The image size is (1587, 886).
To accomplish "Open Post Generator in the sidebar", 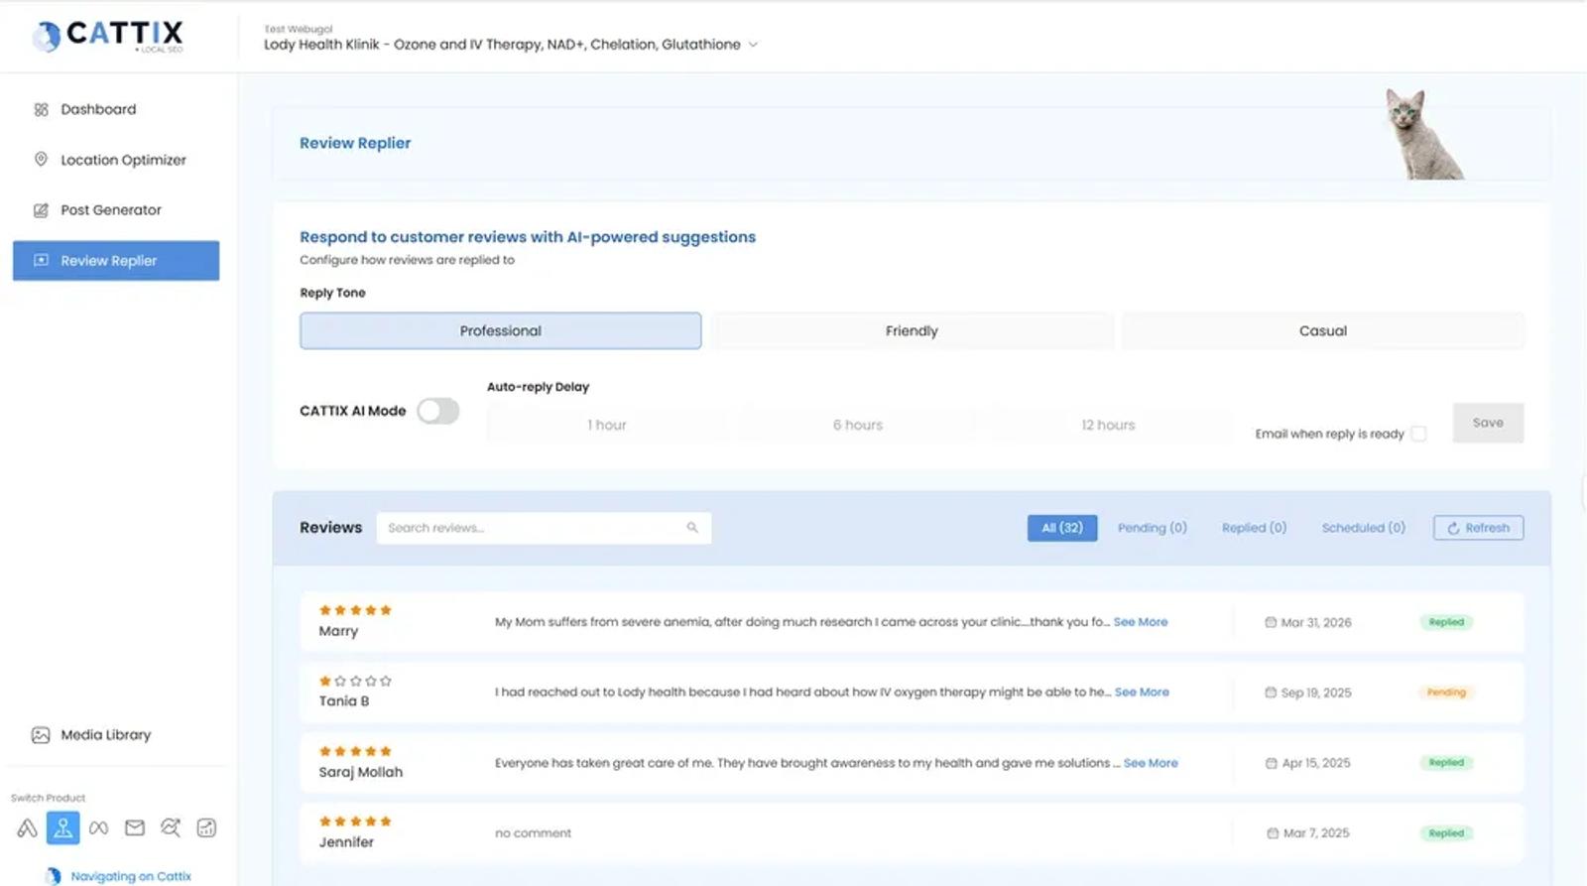I will [116, 210].
